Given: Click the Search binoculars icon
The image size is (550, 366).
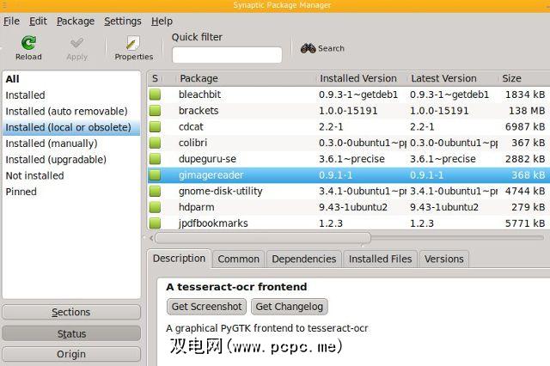Looking at the screenshot, I should click(x=308, y=48).
